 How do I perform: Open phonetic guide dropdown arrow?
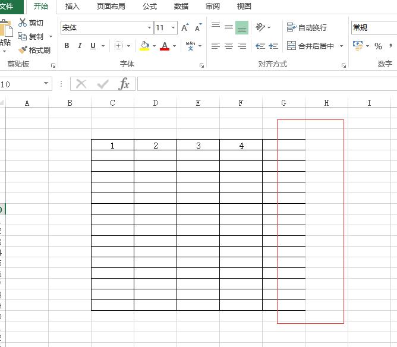click(x=200, y=46)
